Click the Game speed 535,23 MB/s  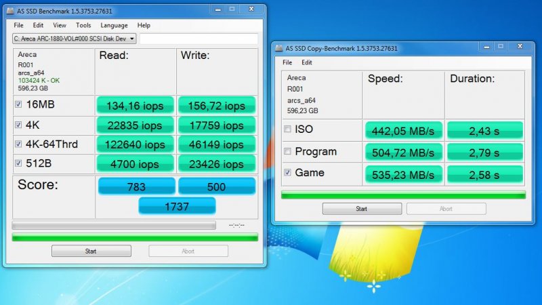click(404, 175)
